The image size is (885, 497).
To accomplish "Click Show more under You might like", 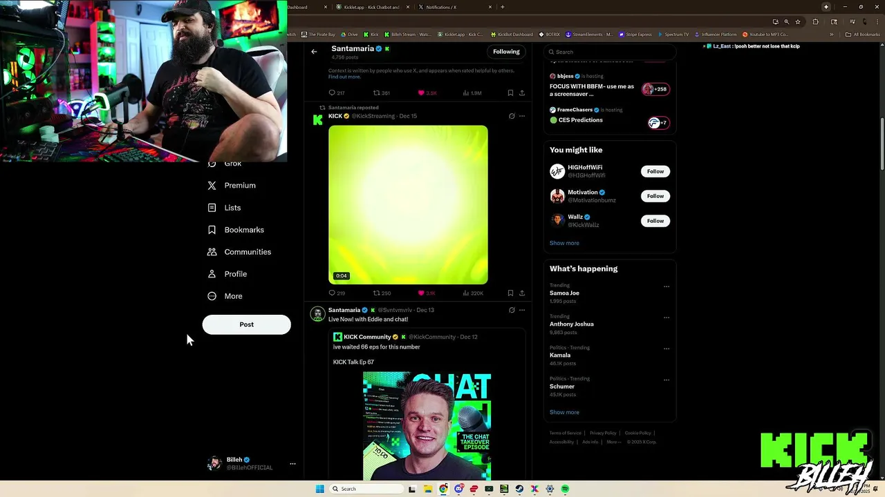I will [x=564, y=243].
